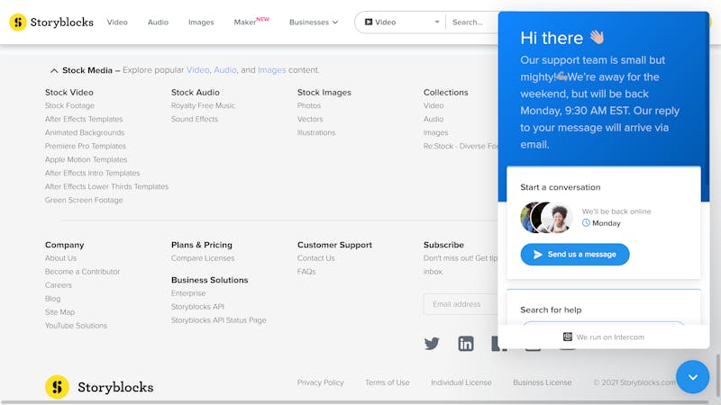Click the Storyblocks logo in the header
The width and height of the screenshot is (721, 405).
click(x=51, y=22)
